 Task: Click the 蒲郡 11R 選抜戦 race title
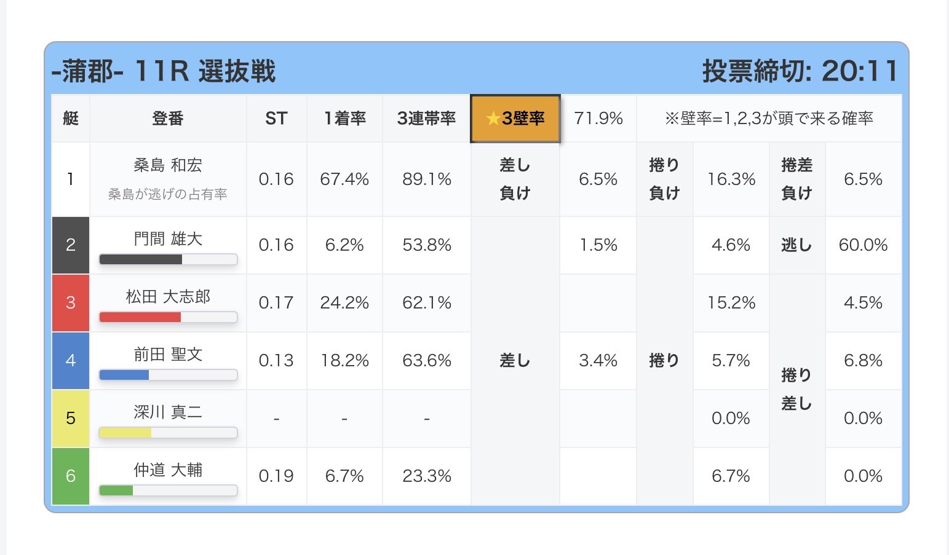[x=164, y=72]
